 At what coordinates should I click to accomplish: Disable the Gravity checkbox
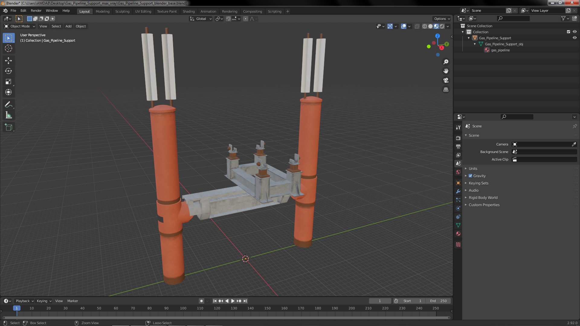470,176
